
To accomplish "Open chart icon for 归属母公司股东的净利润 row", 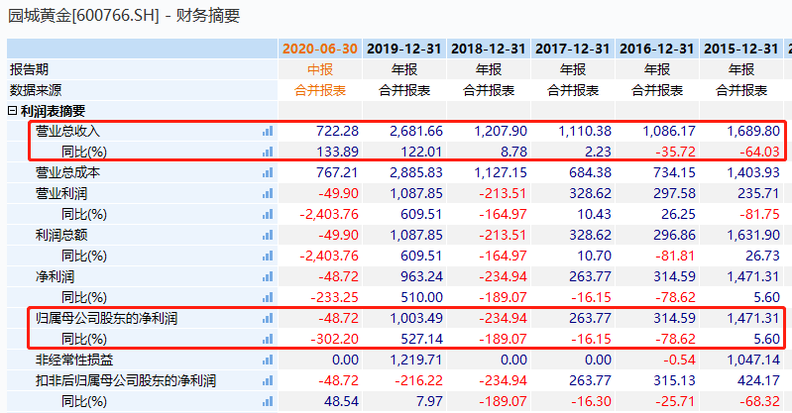I will click(x=268, y=319).
